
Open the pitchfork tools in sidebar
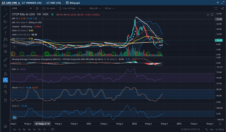6,21
